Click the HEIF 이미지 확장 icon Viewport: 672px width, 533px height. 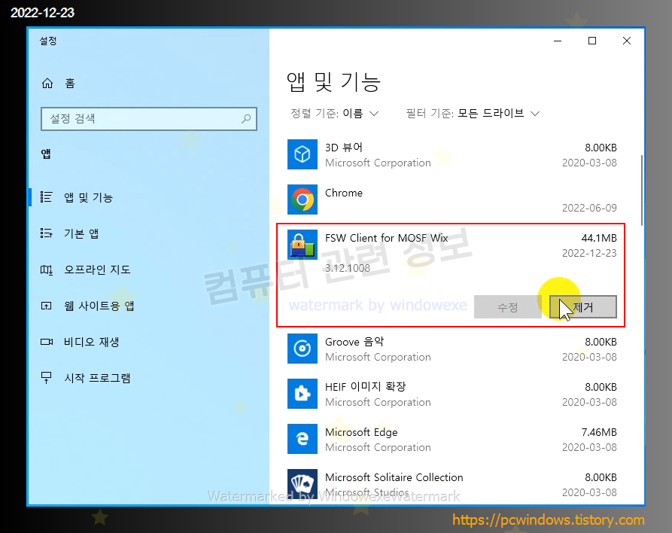[x=303, y=393]
